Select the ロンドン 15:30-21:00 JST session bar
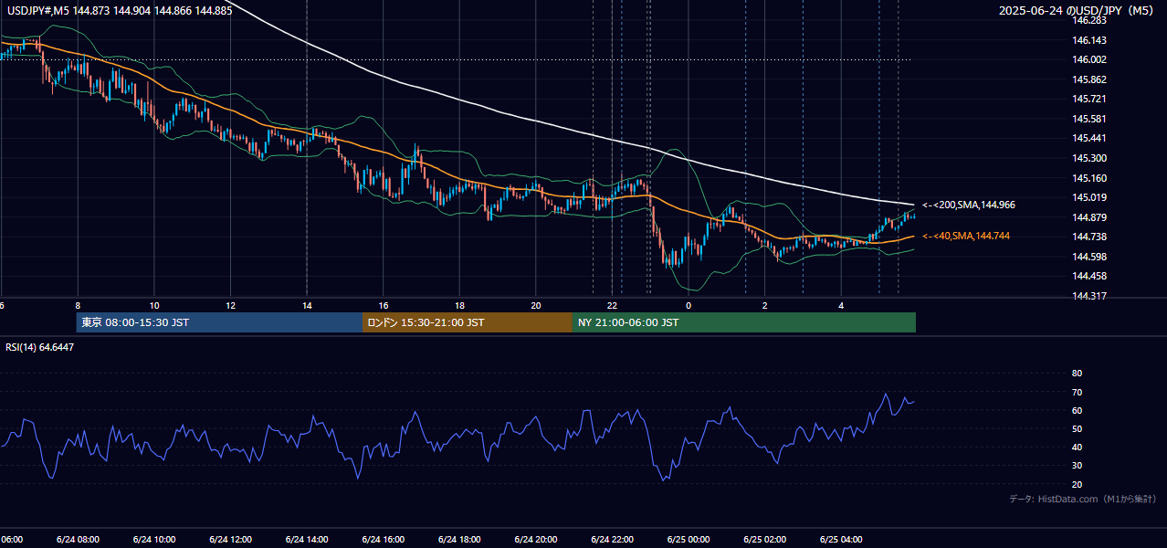Viewport: 1167px width, 548px height. click(x=468, y=322)
